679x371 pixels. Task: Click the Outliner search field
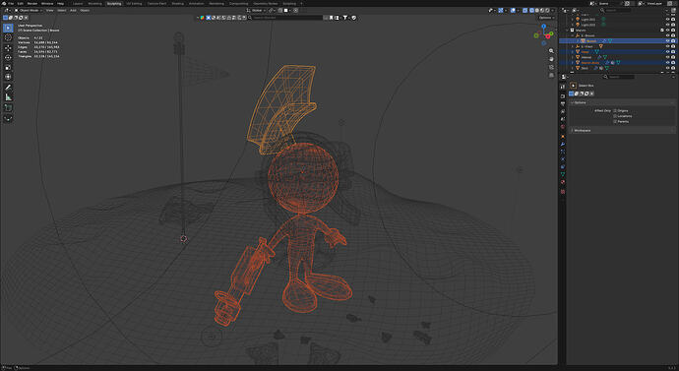(x=615, y=11)
